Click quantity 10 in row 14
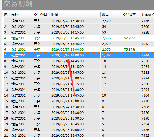The image size is (154, 137). [x=104, y=96]
